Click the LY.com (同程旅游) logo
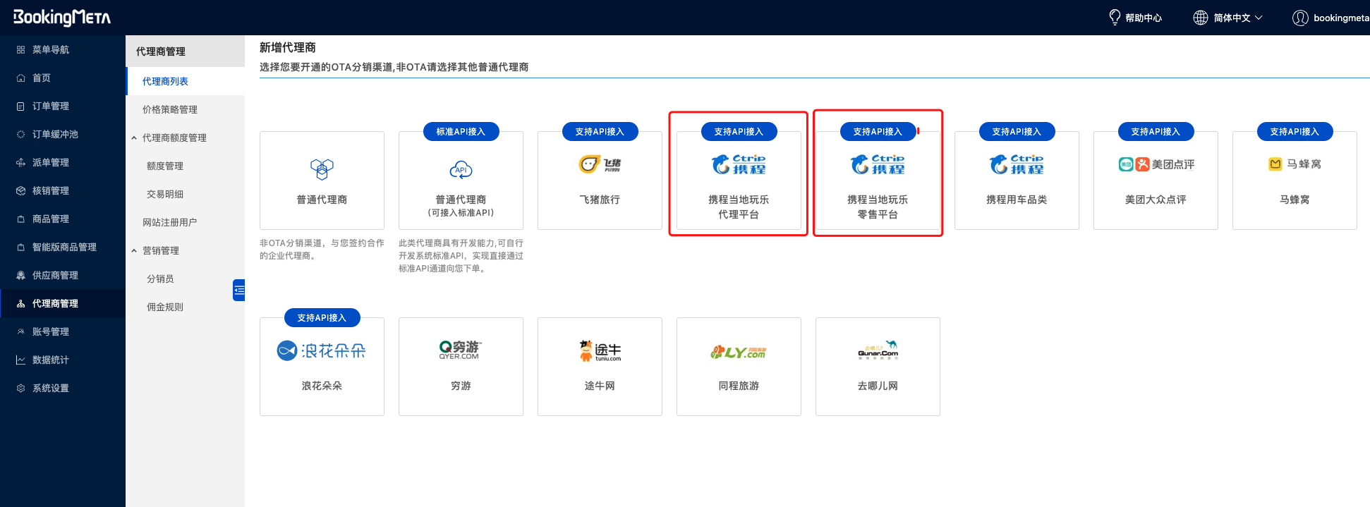Viewport: 1370px width, 507px height. point(738,352)
